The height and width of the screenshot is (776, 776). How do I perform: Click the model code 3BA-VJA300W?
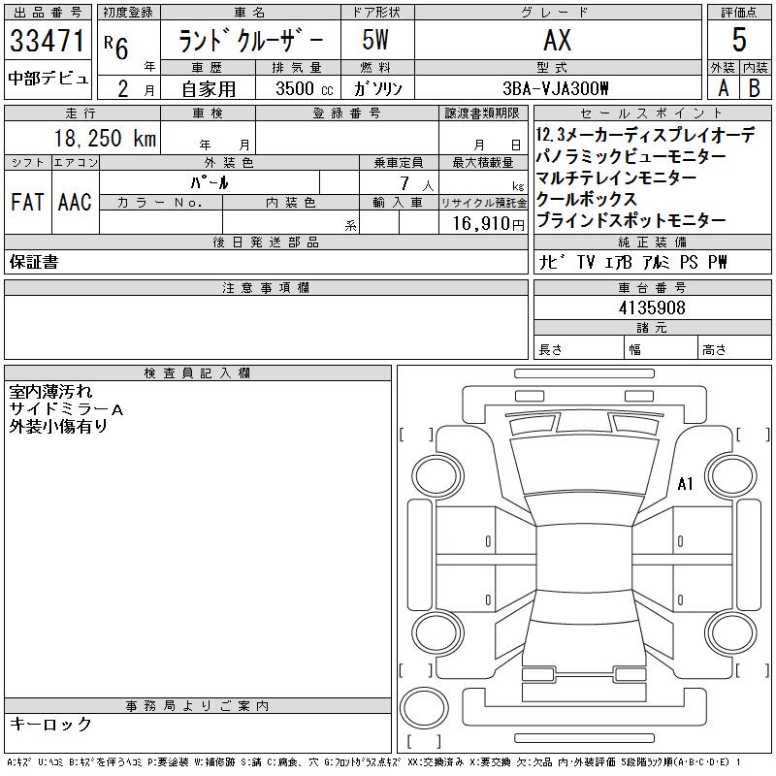[x=555, y=88]
